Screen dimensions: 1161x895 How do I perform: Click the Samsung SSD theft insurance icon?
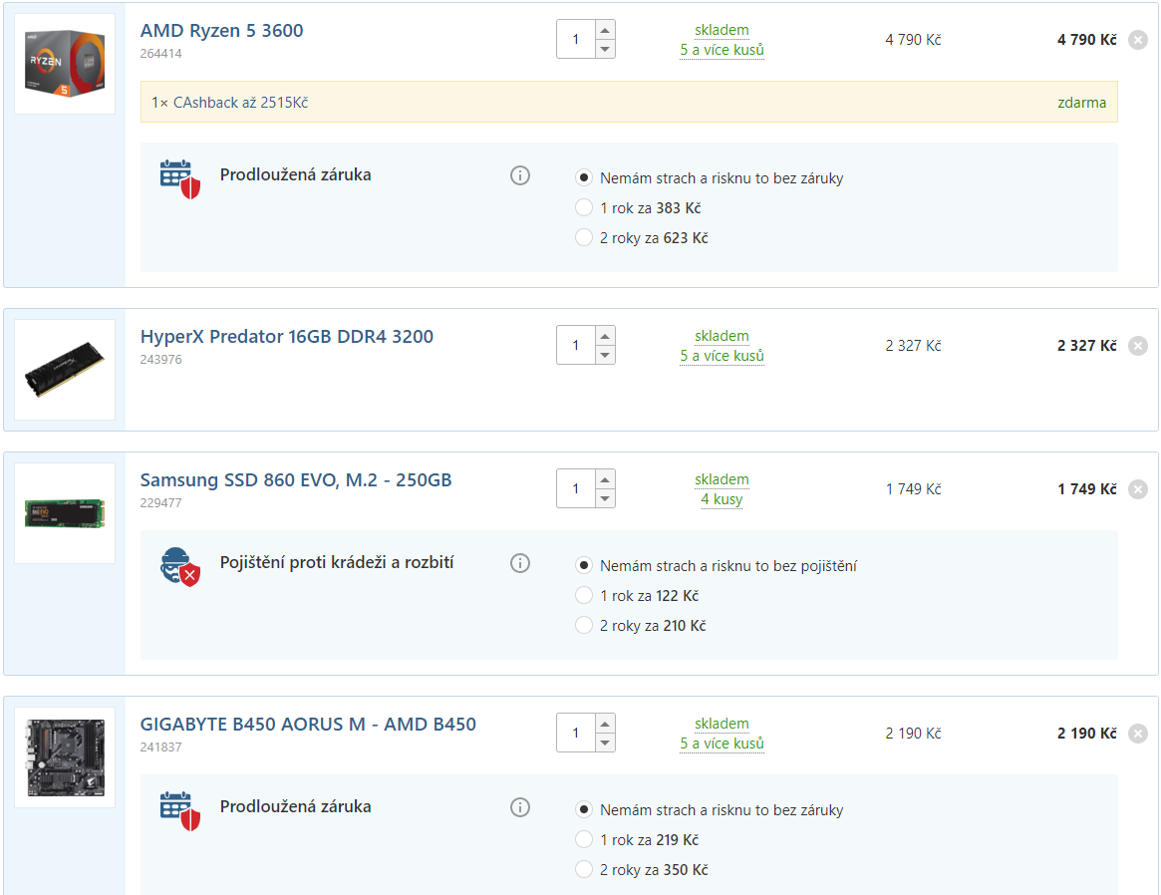point(180,566)
